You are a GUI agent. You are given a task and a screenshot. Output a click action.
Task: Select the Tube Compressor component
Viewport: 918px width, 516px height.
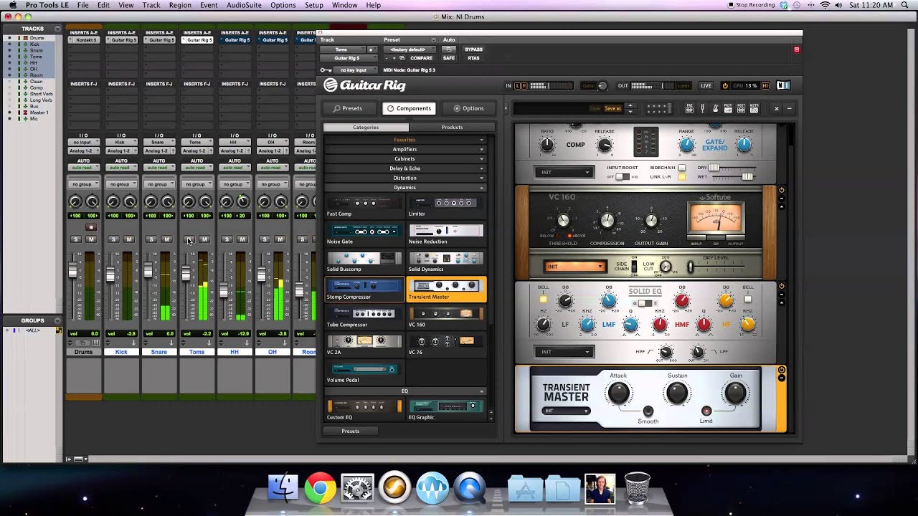pyautogui.click(x=364, y=317)
